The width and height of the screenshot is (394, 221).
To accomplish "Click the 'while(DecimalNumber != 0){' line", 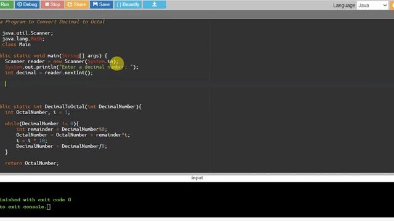I will [x=42, y=123].
